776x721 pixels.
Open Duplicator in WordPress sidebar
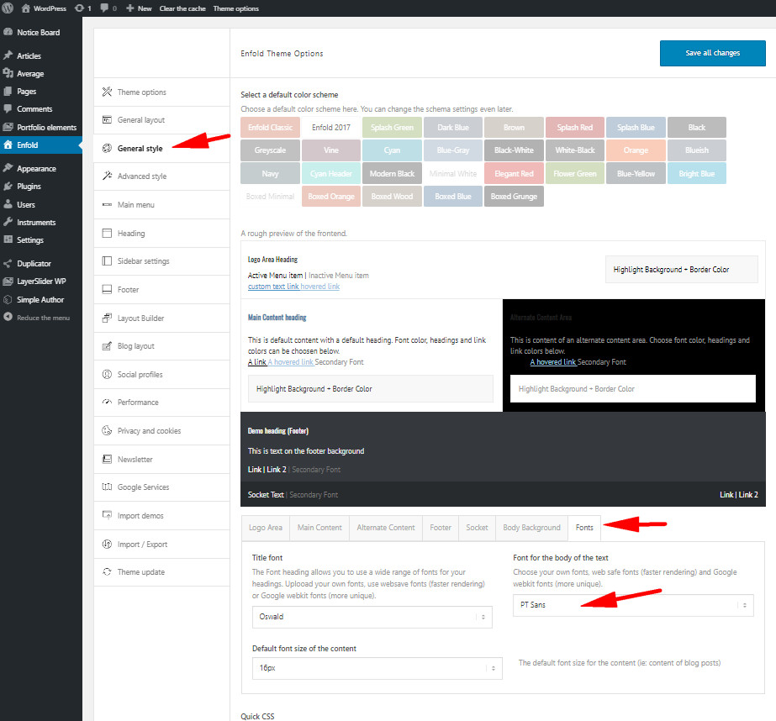point(41,264)
